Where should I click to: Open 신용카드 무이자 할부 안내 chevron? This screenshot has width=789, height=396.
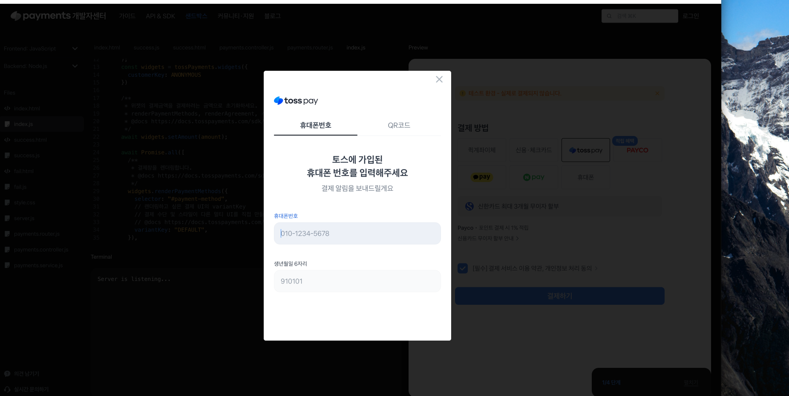click(x=518, y=238)
